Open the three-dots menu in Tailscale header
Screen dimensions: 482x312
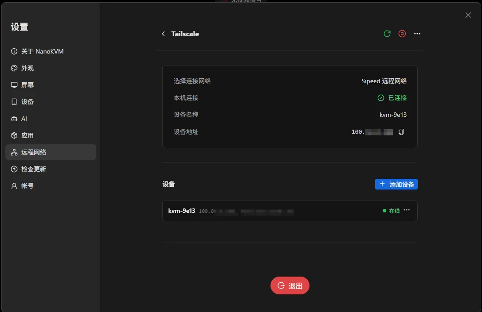(x=417, y=34)
